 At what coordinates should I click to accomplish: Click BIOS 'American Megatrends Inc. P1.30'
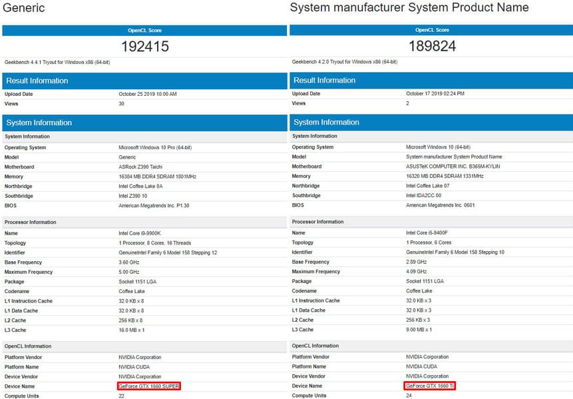coord(154,206)
